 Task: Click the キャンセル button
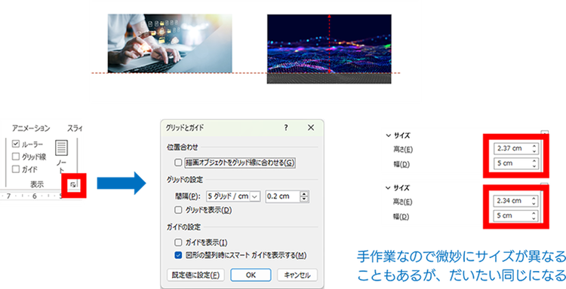tap(297, 275)
